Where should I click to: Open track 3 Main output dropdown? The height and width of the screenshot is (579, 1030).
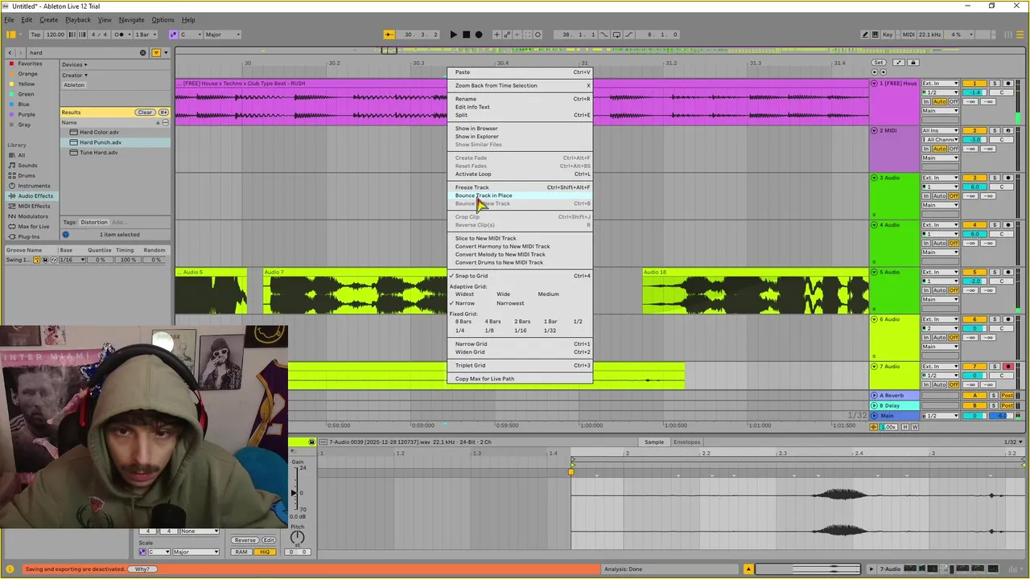pos(941,205)
